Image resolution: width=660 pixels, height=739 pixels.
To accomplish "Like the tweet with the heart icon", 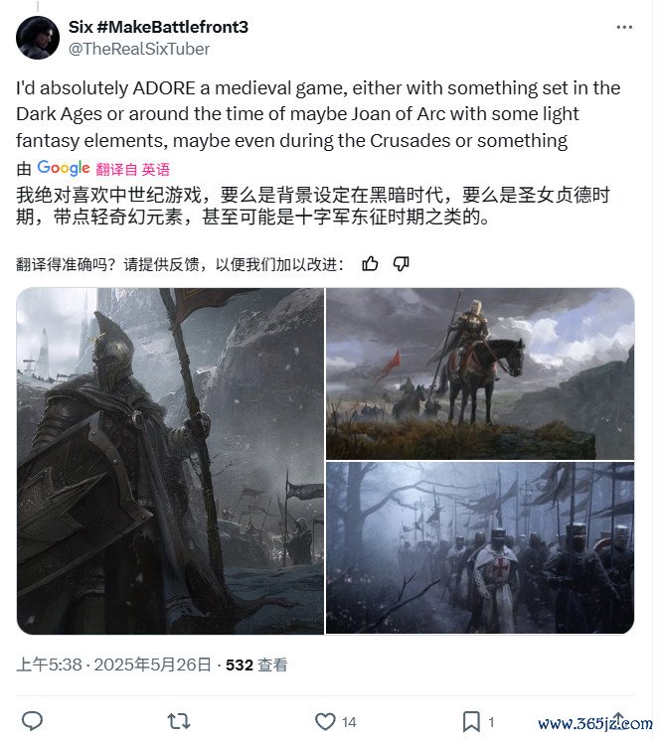I will [x=325, y=721].
